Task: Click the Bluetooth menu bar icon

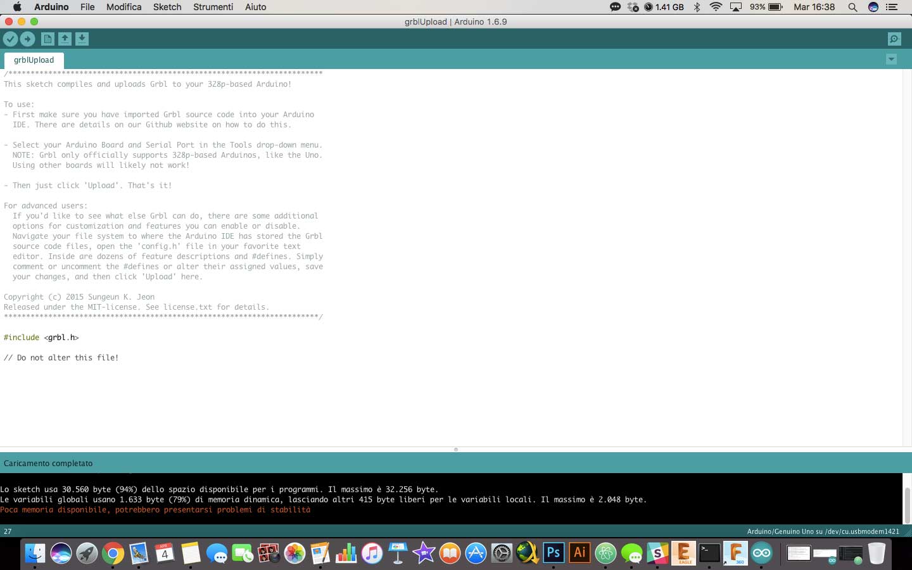Action: coord(697,7)
